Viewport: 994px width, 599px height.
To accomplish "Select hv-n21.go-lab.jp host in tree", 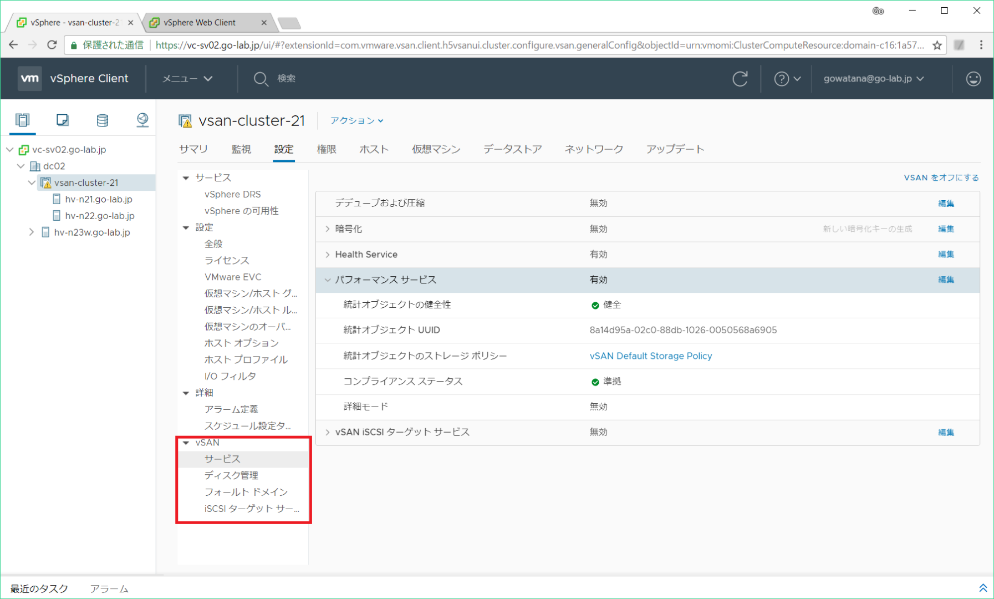I will 99,199.
